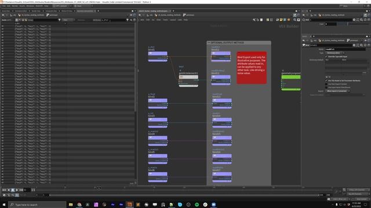This screenshot has width=371, height=208.
Task: Toggle Use This Node to Set Parameter Attributes
Action: [326, 81]
